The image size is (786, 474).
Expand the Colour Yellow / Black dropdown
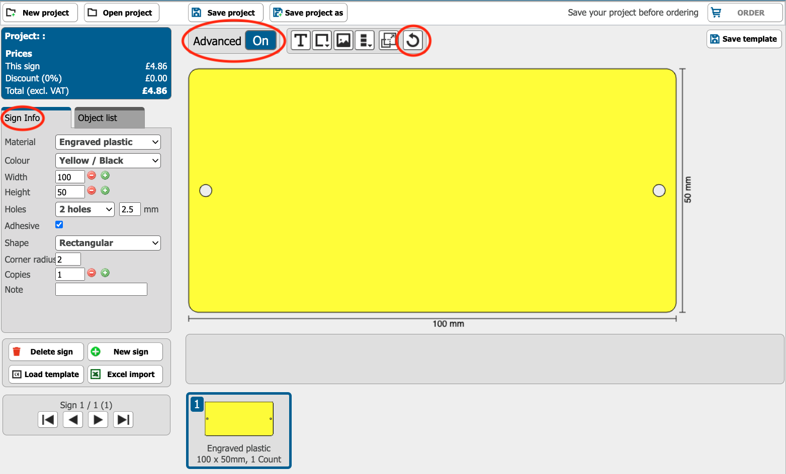point(108,161)
